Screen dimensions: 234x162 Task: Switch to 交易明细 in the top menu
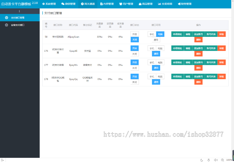coord(165,4)
